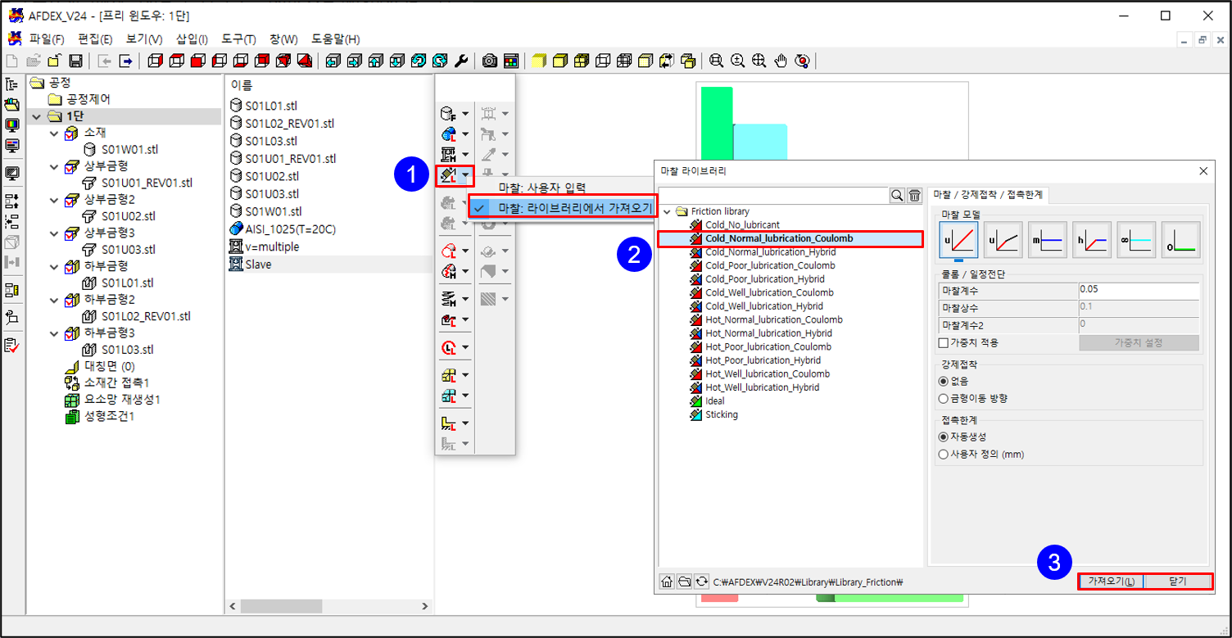This screenshot has width=1232, height=638.
Task: Click the camera capture toolbar icon
Action: pyautogui.click(x=490, y=61)
